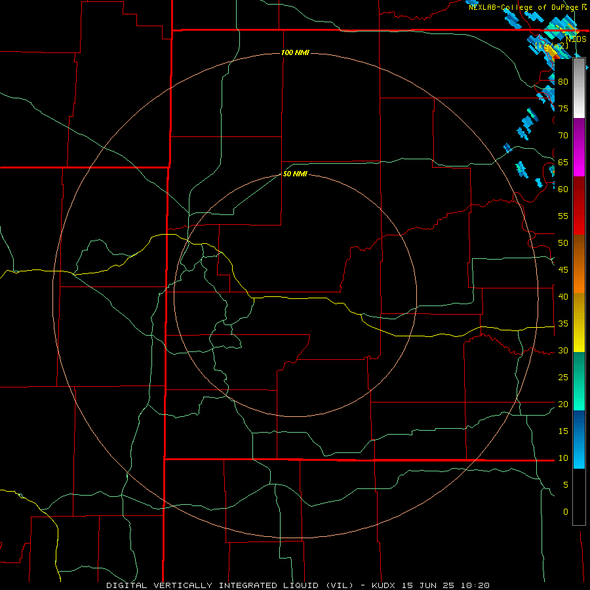Click the 50 NMI range ring label
Viewport: 590px width, 590px height.
click(x=295, y=174)
